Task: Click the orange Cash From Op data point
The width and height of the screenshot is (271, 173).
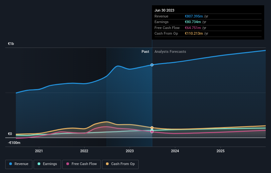Action: [x=152, y=128]
